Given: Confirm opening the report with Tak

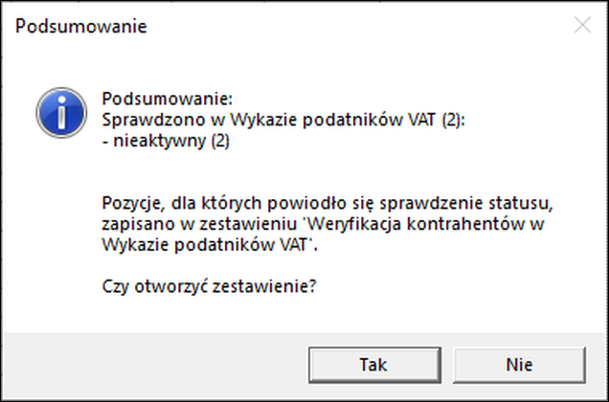Looking at the screenshot, I should click(374, 365).
